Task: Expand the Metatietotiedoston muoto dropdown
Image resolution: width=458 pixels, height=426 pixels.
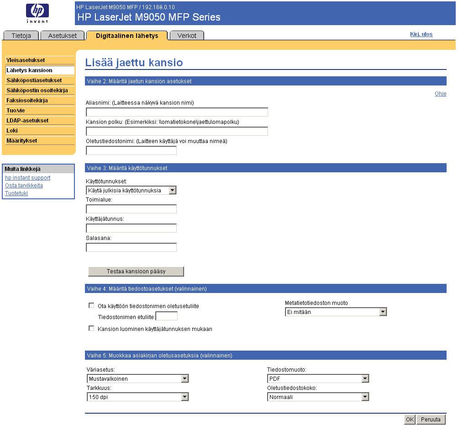Action: (x=336, y=312)
